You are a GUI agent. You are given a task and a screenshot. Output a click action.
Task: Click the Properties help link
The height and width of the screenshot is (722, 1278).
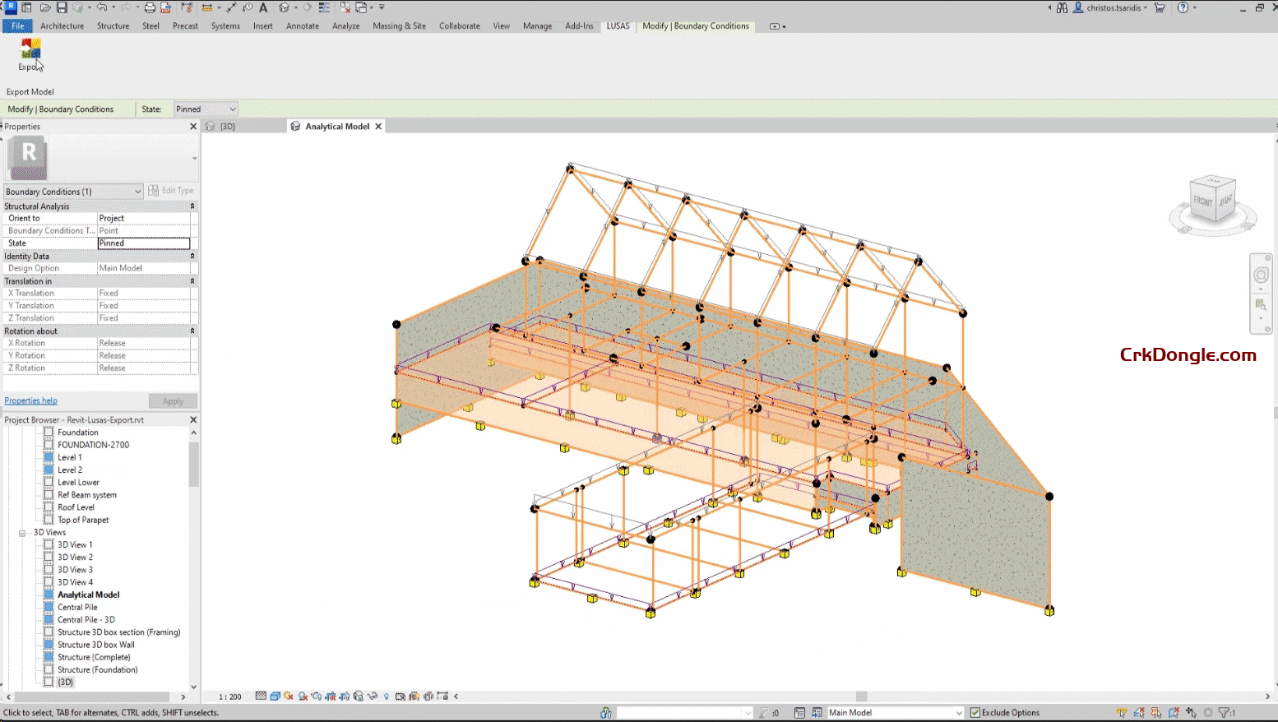coord(30,400)
